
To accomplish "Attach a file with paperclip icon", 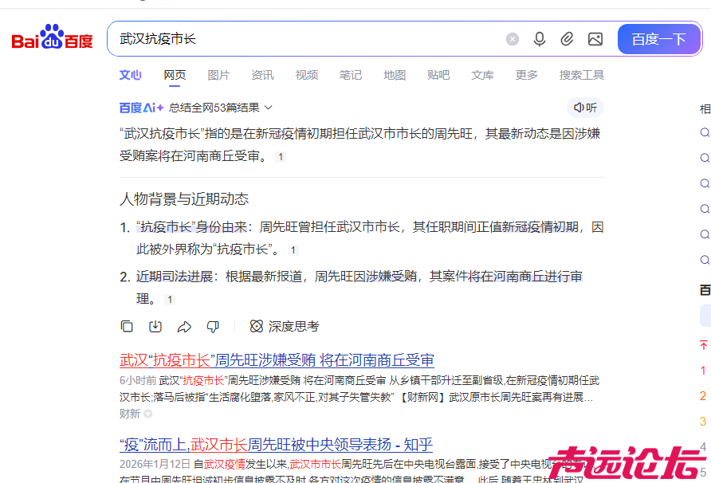I will coord(567,39).
